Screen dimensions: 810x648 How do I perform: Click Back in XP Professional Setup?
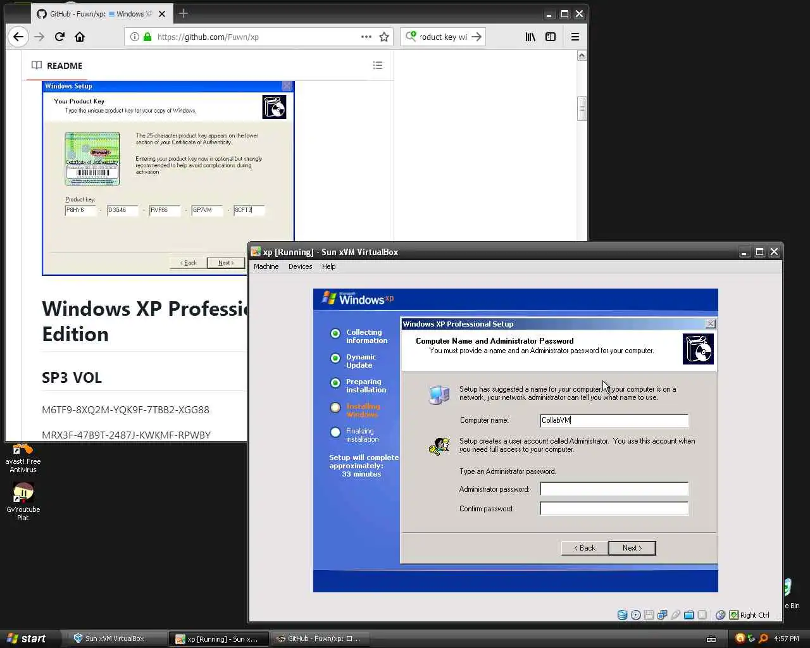click(x=585, y=548)
